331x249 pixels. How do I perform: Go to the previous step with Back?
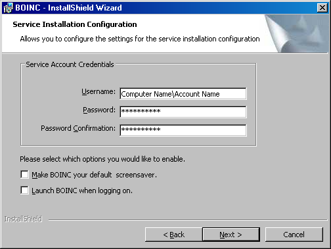[174, 235]
